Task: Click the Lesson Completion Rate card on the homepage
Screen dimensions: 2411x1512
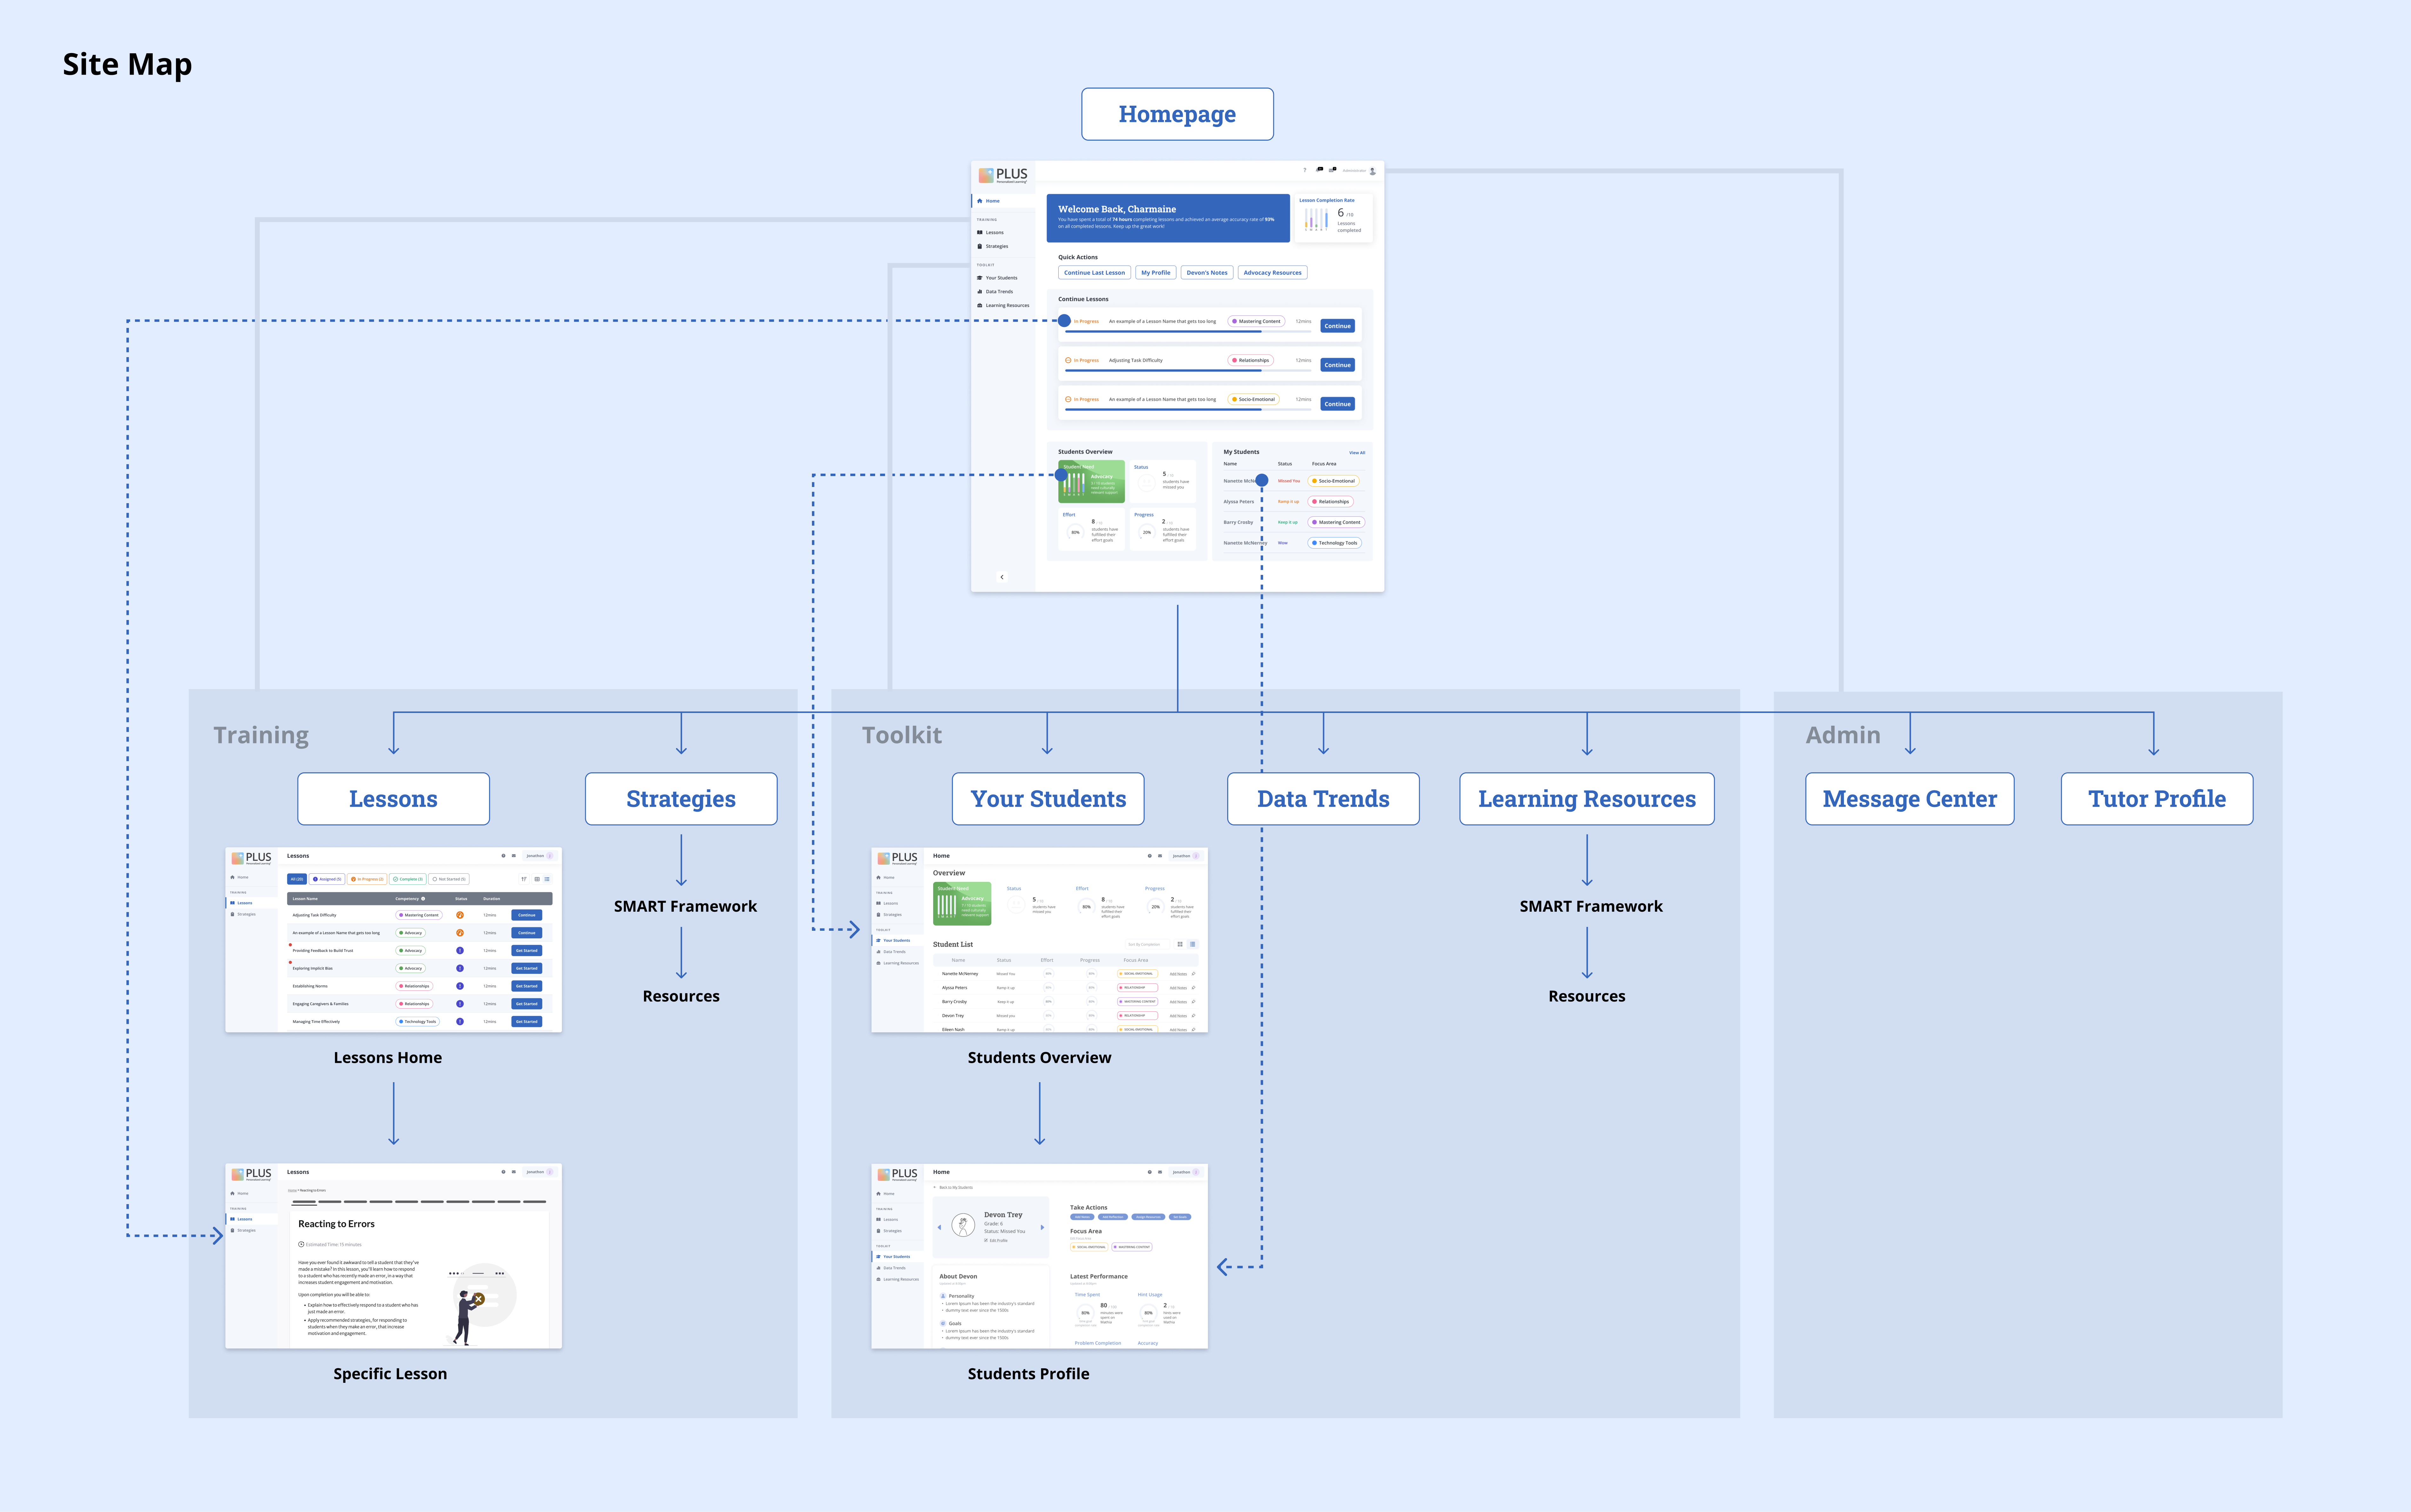Action: point(1334,218)
